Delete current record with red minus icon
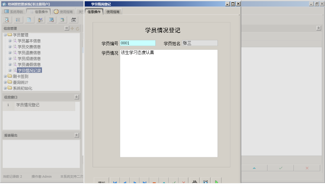 [154, 182]
